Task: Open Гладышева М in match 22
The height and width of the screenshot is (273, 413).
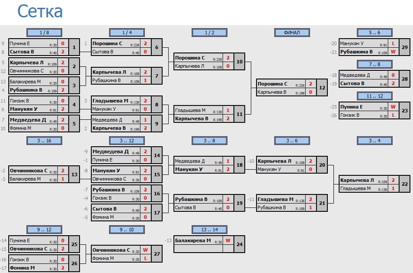Action: click(x=355, y=188)
